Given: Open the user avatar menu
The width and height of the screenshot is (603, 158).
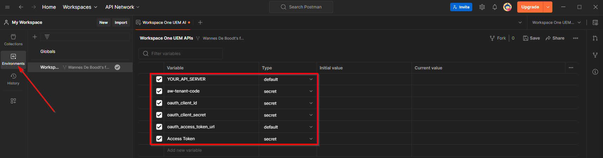Looking at the screenshot, I should tap(507, 7).
